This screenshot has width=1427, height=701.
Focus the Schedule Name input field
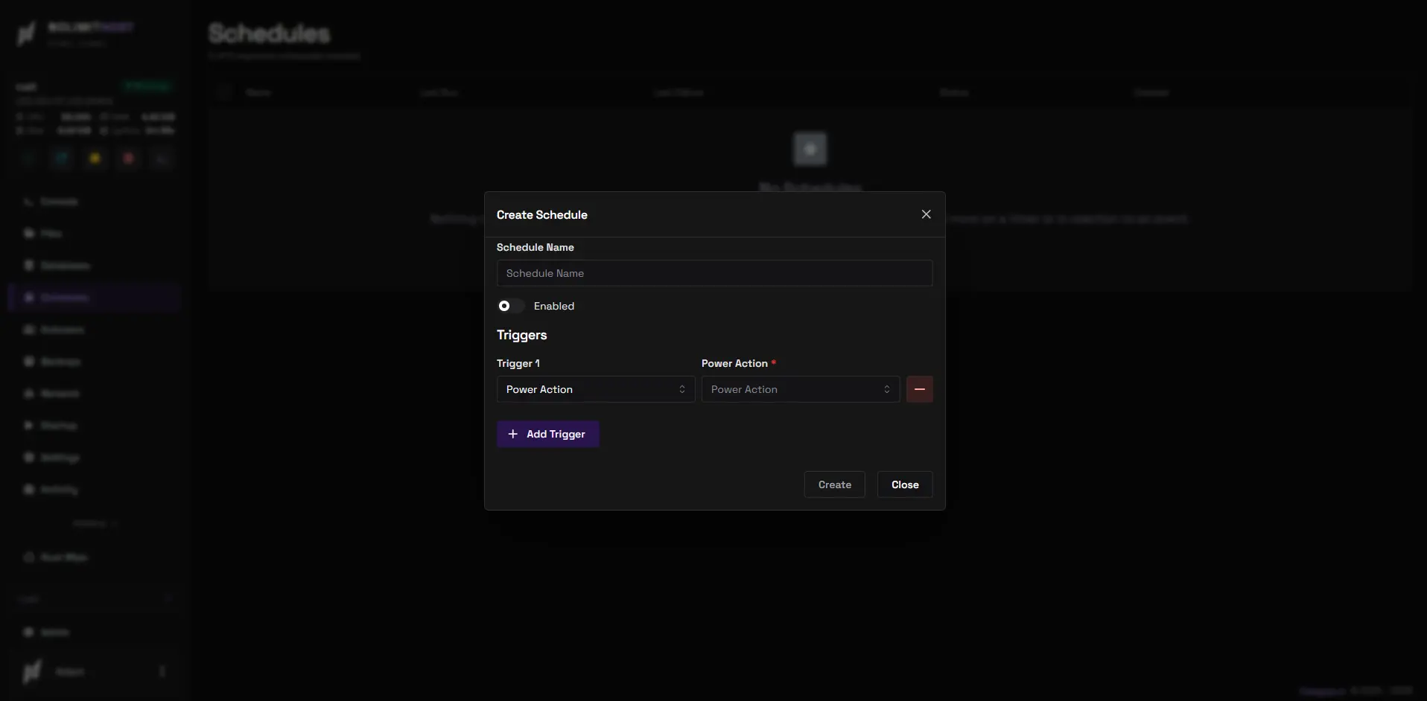714,273
